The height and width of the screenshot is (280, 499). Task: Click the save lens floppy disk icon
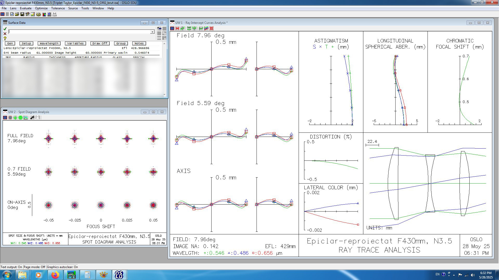[22, 14]
